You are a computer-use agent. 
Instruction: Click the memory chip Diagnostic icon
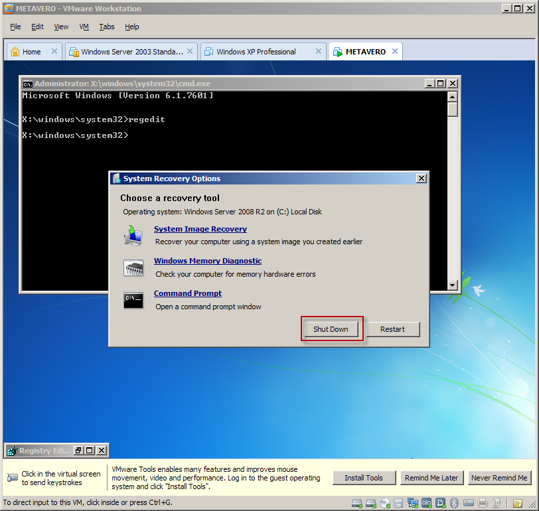click(133, 267)
